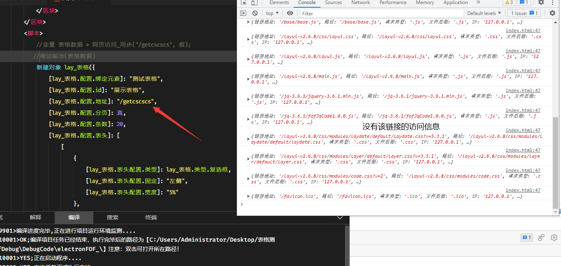Click the "/getcscscs" address string in the editor
Viewport: 561px width, 266px height.
135,101
